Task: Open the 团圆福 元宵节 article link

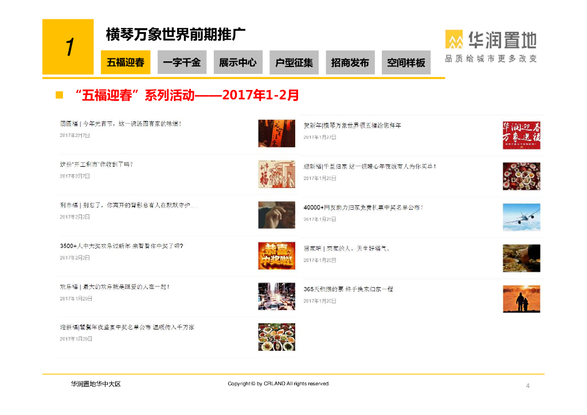Action: [x=120, y=124]
